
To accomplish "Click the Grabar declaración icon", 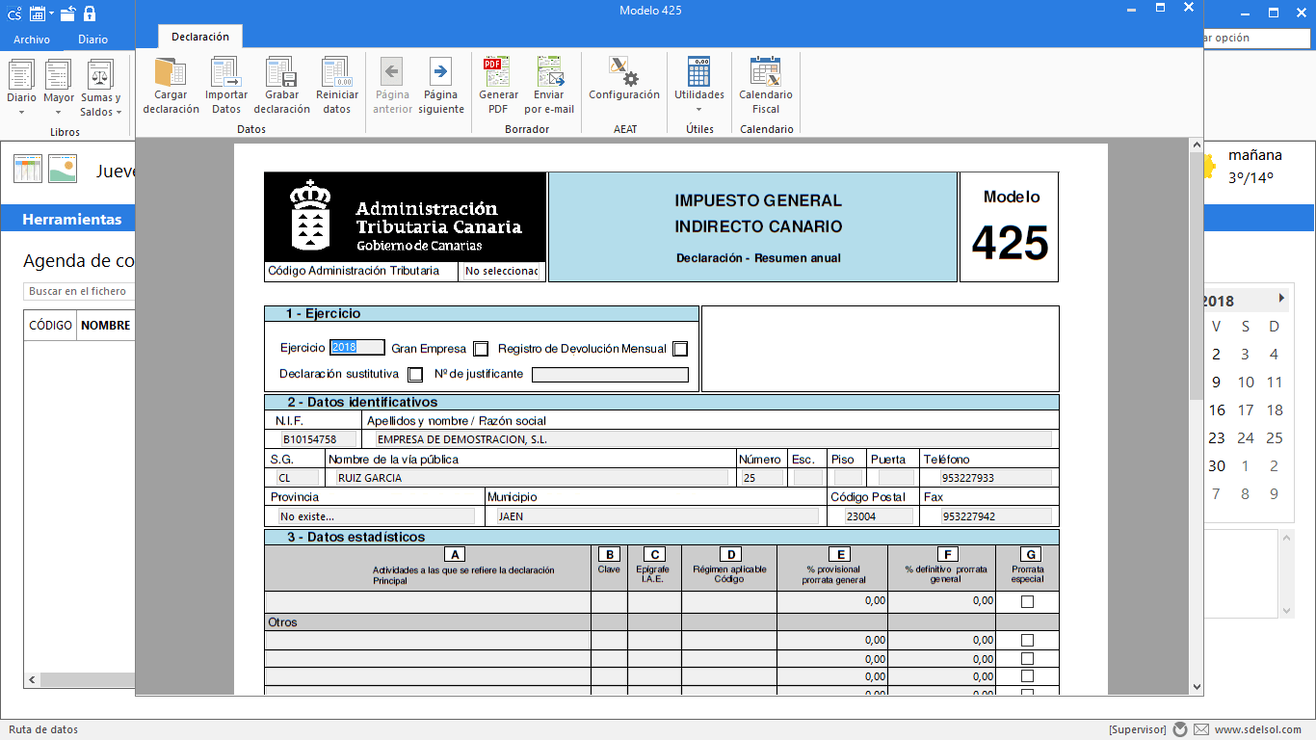I will 281,86.
